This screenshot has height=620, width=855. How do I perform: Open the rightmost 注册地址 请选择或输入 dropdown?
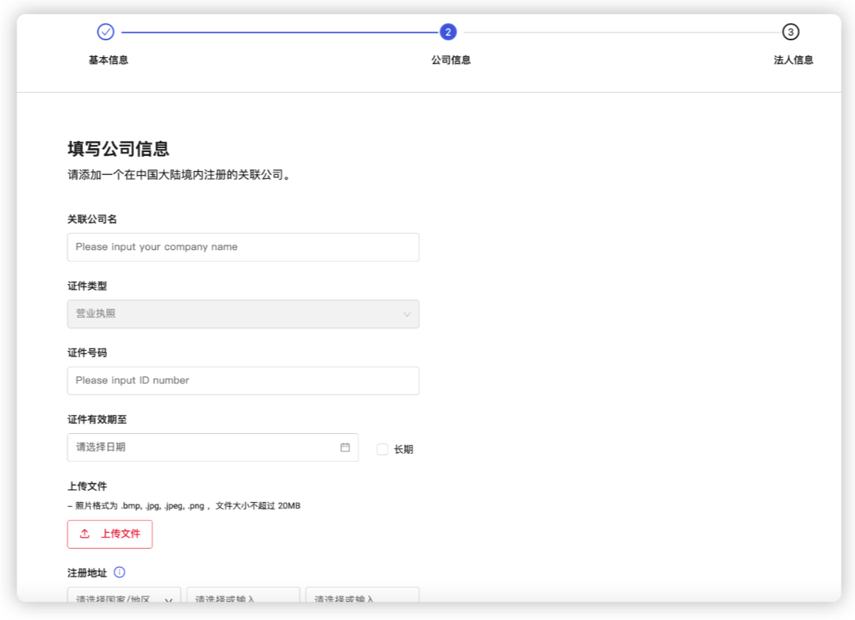(x=361, y=595)
